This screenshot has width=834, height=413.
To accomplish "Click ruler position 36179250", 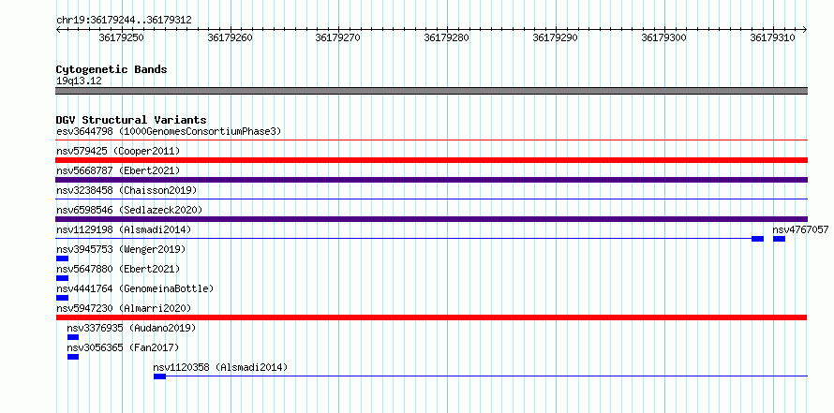I will pyautogui.click(x=122, y=37).
